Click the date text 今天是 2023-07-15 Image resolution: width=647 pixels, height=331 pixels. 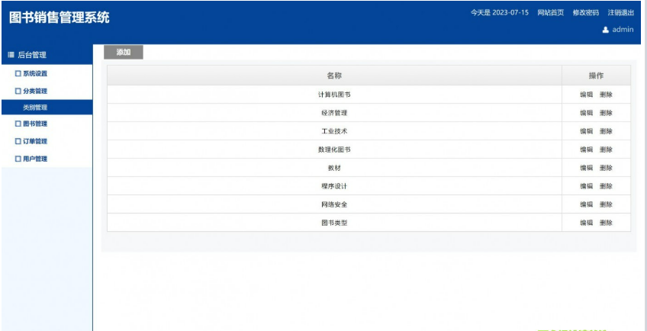click(x=500, y=12)
